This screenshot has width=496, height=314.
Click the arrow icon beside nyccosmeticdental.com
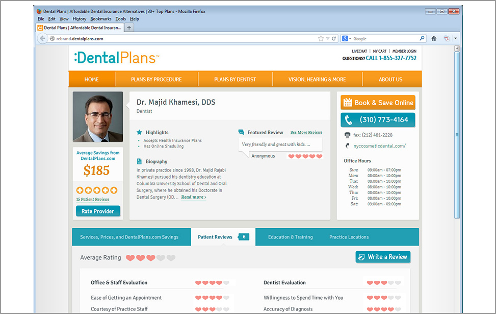coord(347,146)
